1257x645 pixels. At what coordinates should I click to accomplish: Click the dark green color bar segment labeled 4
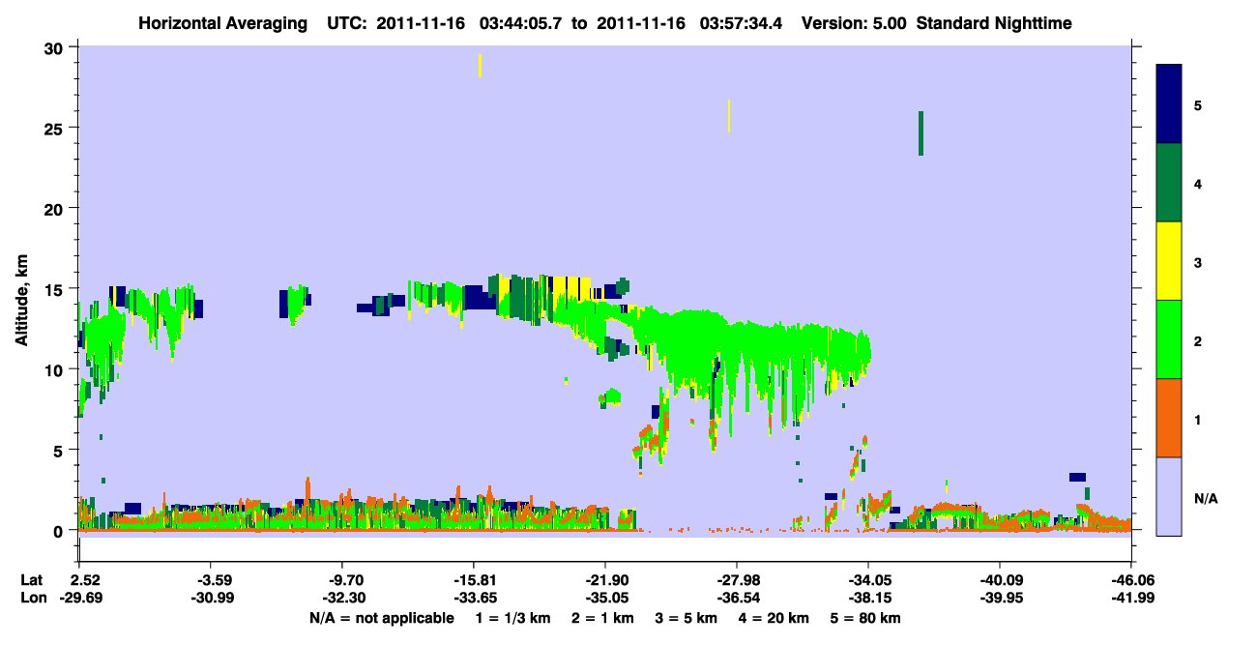1169,183
